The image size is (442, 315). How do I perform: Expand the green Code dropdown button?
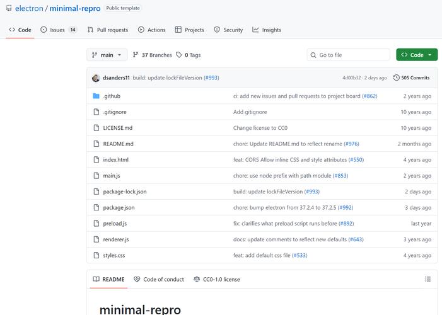point(416,55)
